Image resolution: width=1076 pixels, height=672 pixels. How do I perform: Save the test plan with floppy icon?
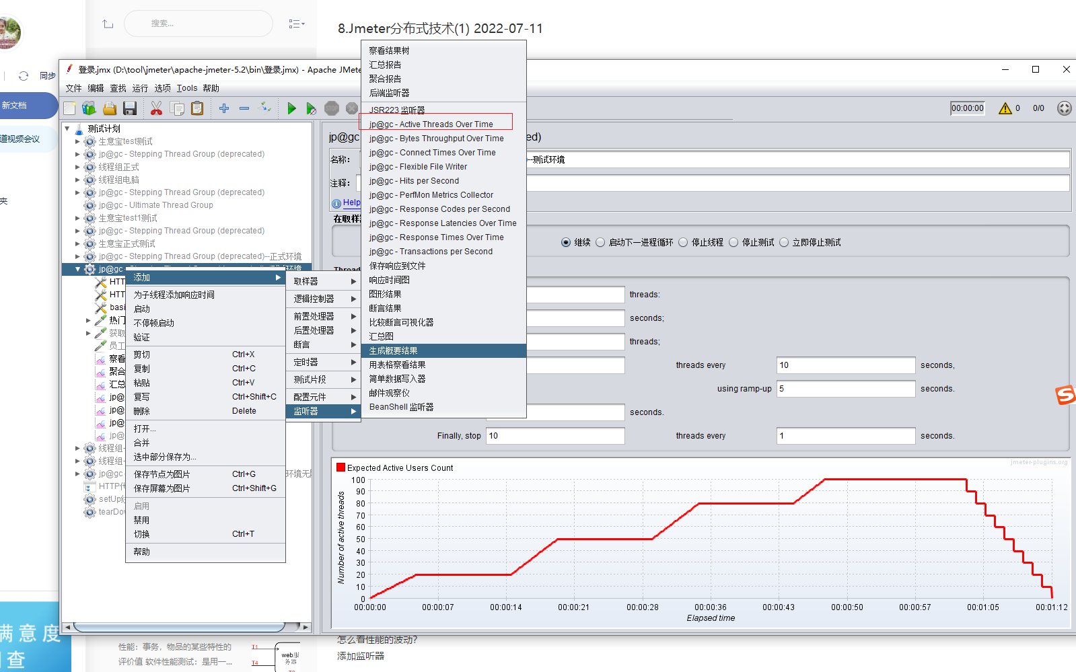point(130,108)
